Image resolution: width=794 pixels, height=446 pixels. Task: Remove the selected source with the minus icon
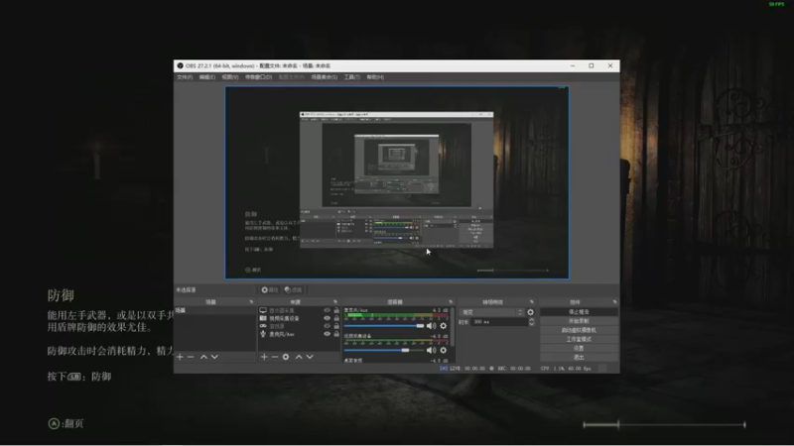(x=275, y=357)
